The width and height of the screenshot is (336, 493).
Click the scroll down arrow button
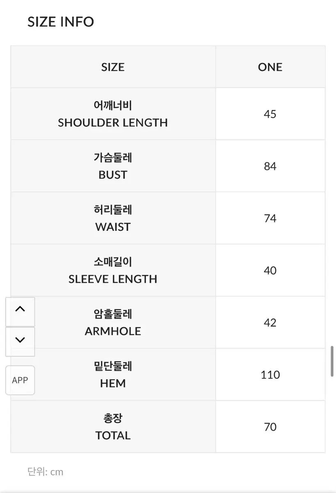point(20,340)
